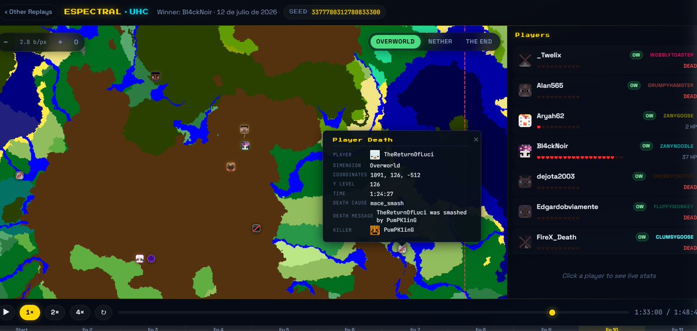Start playback with the play button
697x331 pixels.
(6, 312)
